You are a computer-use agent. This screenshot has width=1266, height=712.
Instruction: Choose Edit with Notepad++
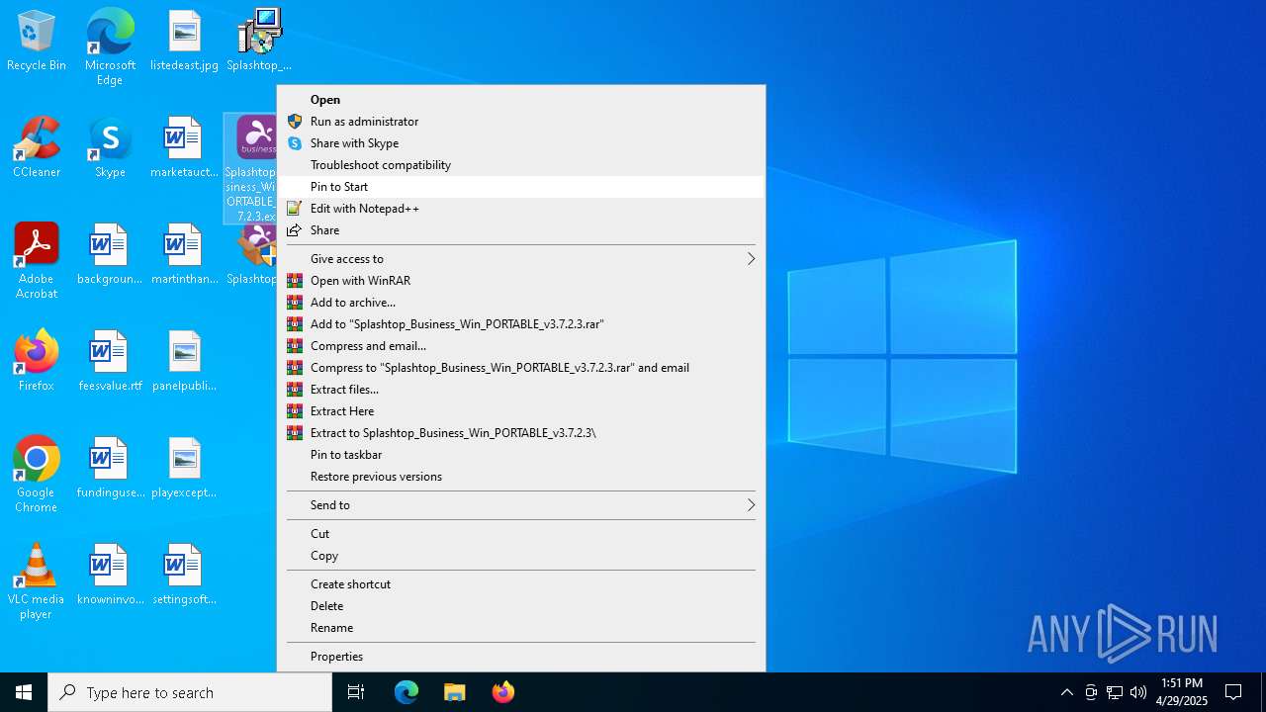521,209
